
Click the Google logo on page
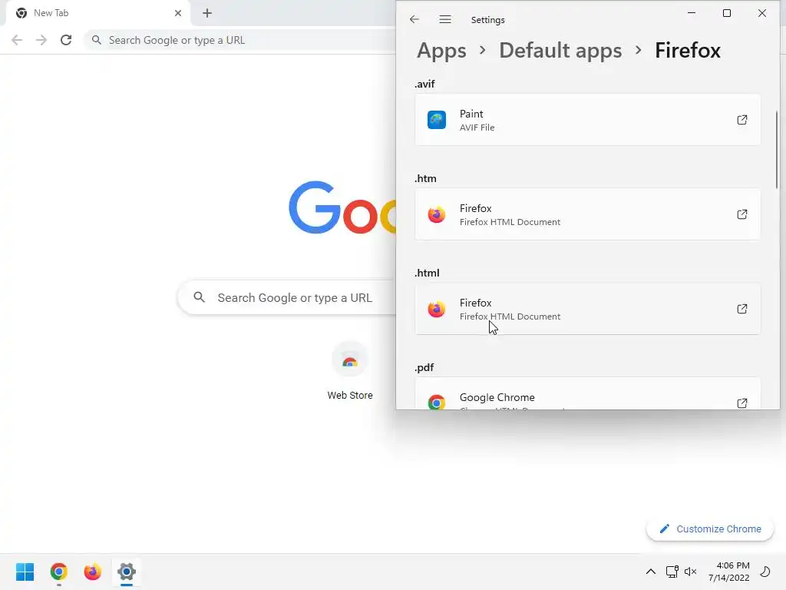tap(342, 207)
